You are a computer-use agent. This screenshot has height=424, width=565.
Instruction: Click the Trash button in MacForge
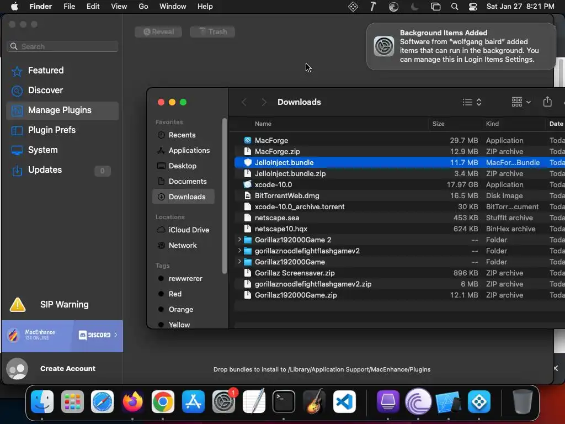click(212, 31)
